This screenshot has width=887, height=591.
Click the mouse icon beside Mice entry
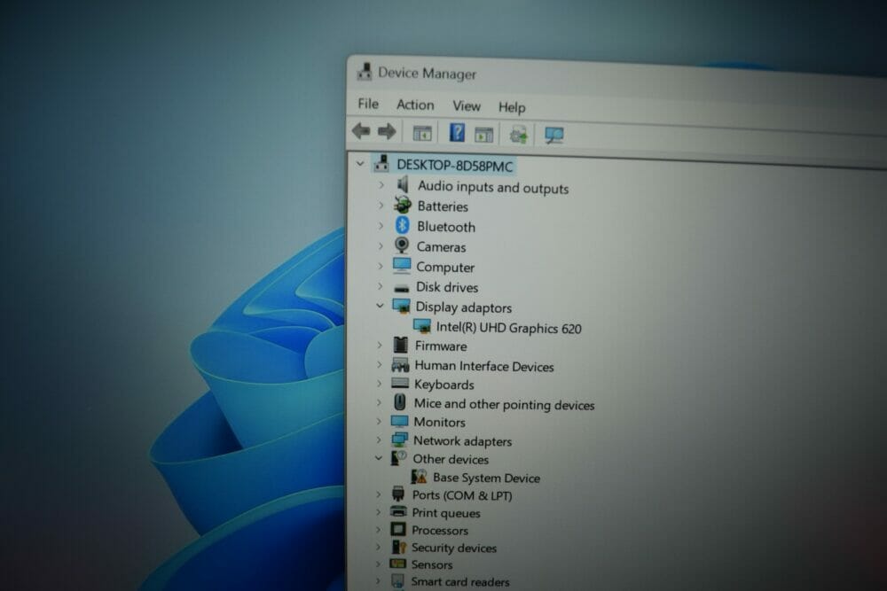399,402
